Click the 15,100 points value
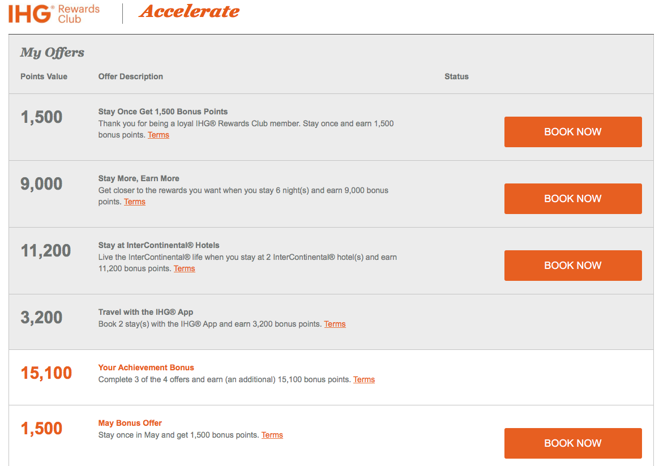 (46, 373)
